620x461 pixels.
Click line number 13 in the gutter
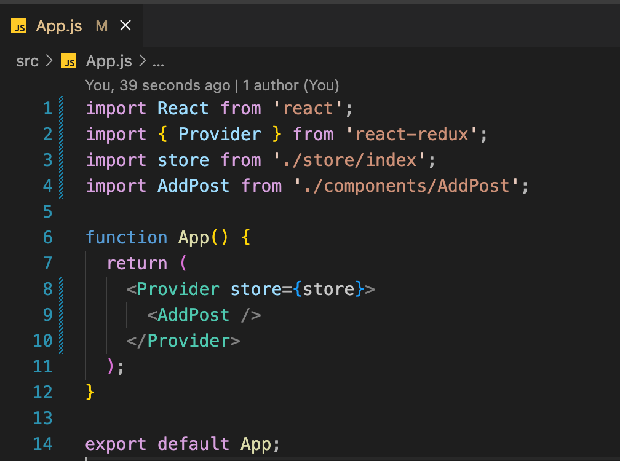point(42,418)
